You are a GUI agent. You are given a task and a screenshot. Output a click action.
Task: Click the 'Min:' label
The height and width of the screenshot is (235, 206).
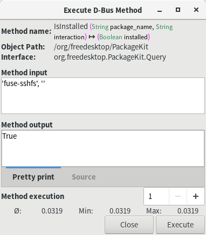point(86,211)
